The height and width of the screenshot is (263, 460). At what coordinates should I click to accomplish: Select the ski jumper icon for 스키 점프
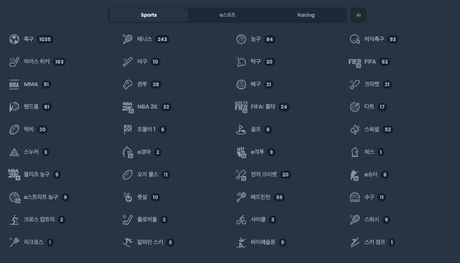[x=355, y=242]
